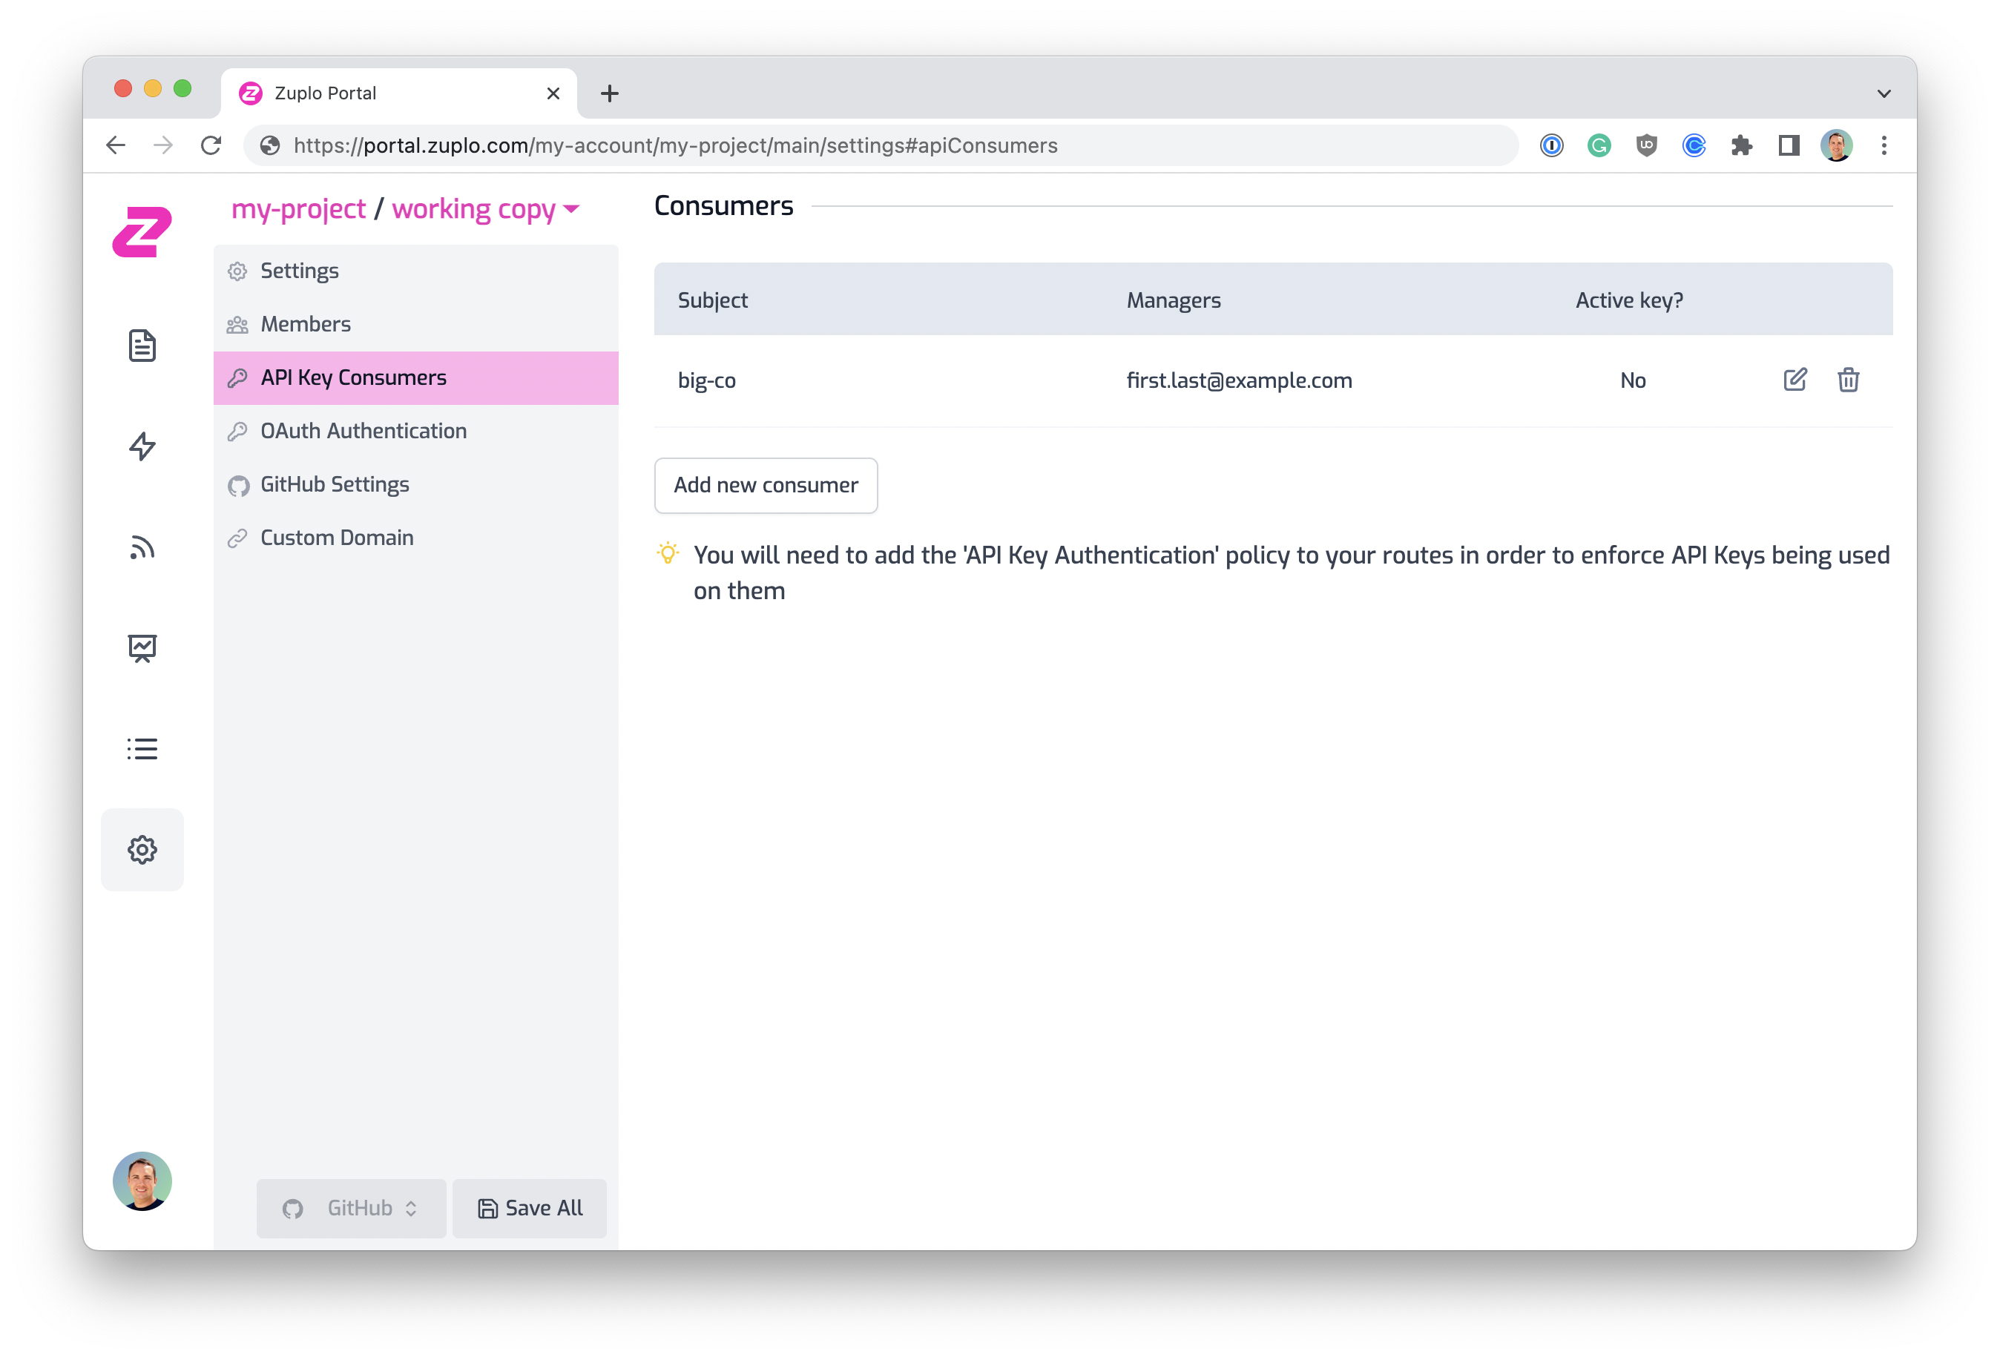Click the browser address bar URL
The height and width of the screenshot is (1360, 2000).
(674, 145)
